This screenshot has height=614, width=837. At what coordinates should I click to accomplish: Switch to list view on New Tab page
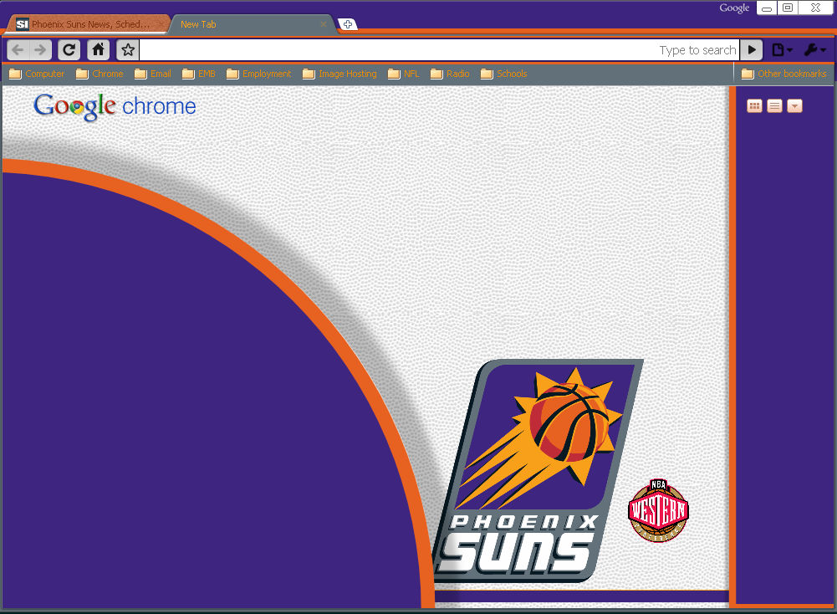(x=773, y=105)
